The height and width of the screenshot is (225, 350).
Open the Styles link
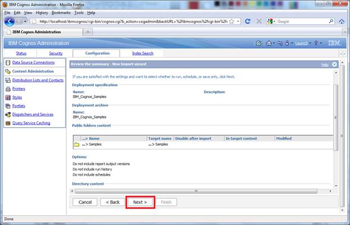tap(17, 97)
